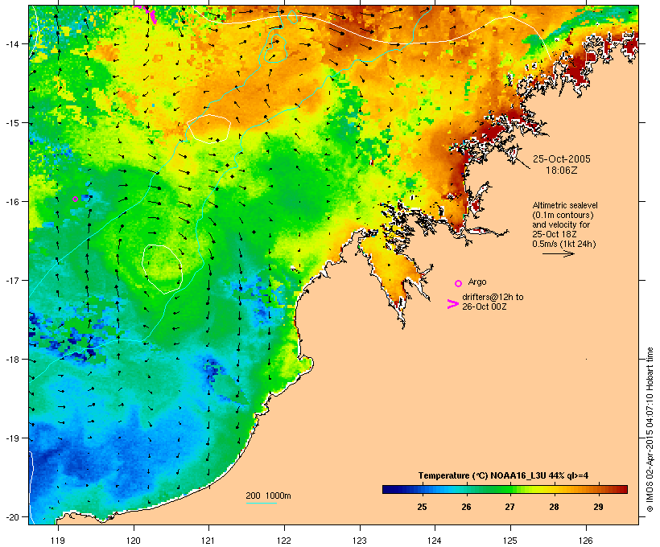The width and height of the screenshot is (660, 547).
Task: Click the latitude label -16
Action: coord(12,202)
